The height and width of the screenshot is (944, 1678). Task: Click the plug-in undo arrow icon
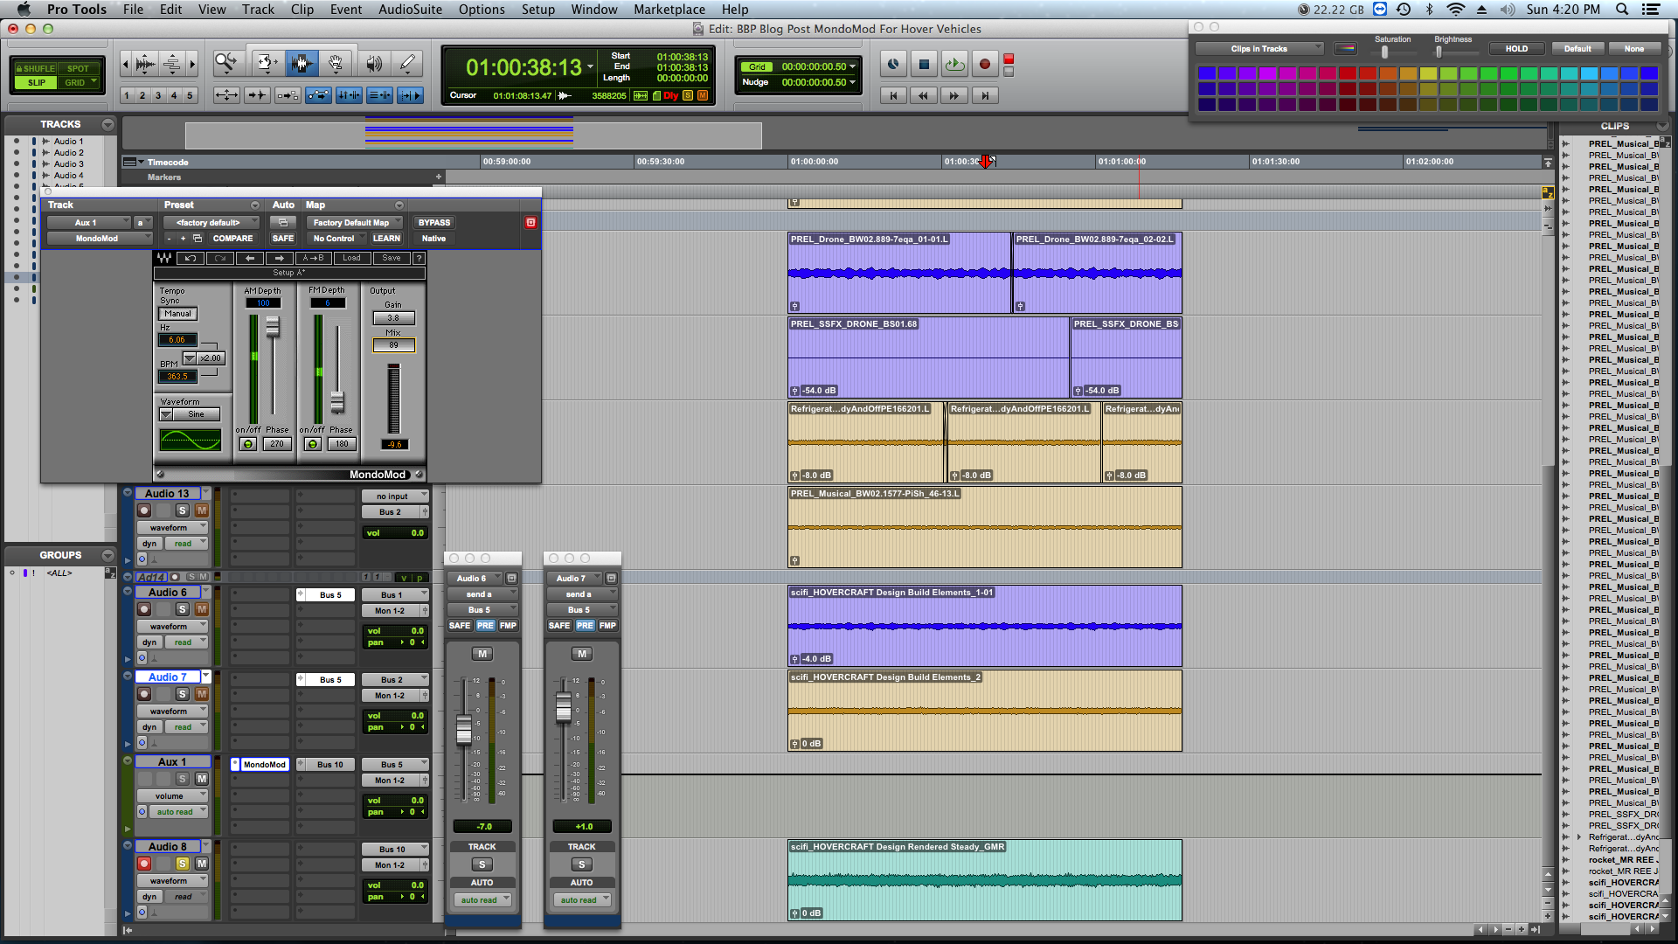pyautogui.click(x=191, y=258)
